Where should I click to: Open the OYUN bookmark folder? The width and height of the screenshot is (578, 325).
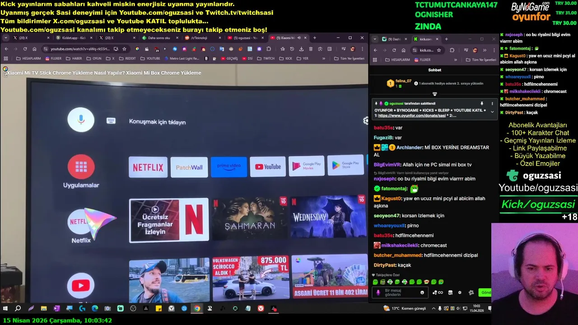pyautogui.click(x=94, y=58)
